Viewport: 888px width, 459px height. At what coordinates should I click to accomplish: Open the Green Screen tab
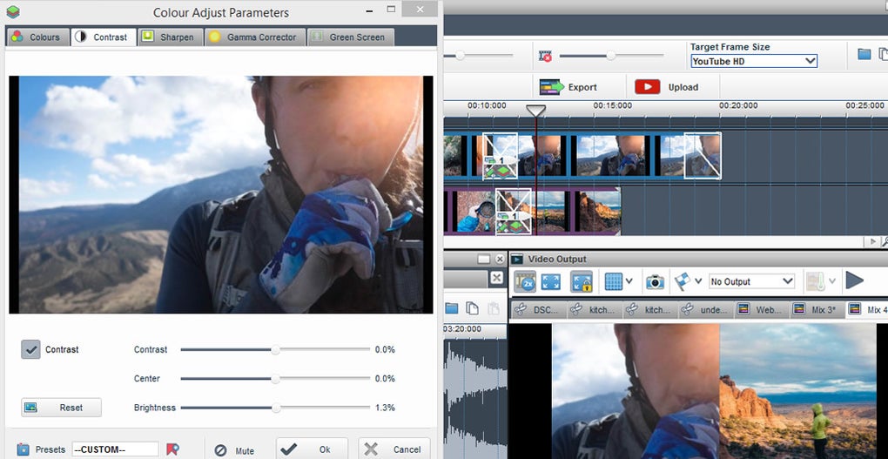[x=350, y=37]
